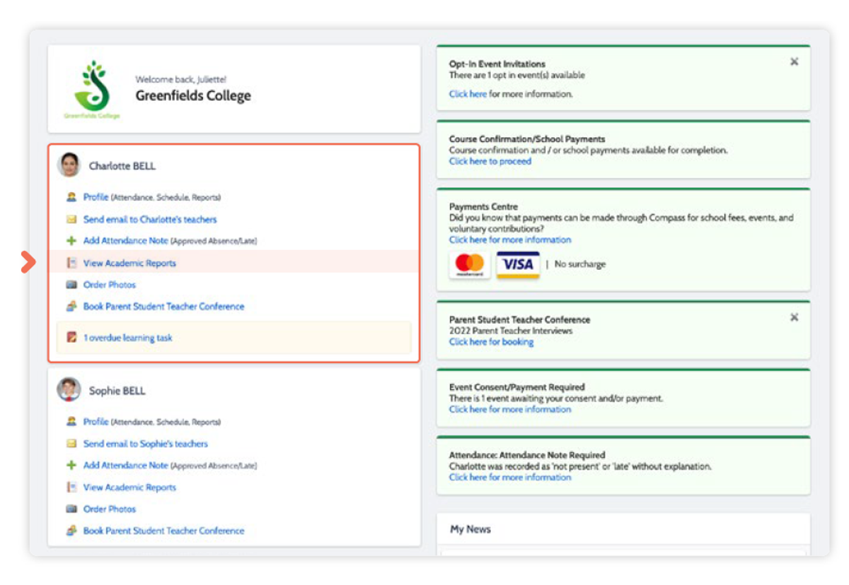This screenshot has width=849, height=585.
Task: Open Charlotte BELL's avatar photo
Action: pos(69,165)
